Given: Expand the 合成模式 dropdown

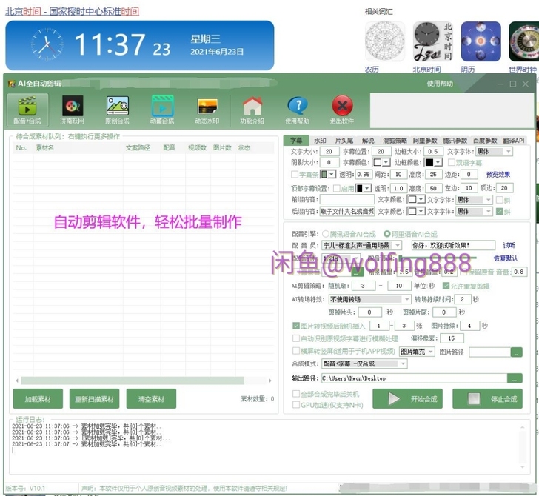Looking at the screenshot, I should click(403, 363).
